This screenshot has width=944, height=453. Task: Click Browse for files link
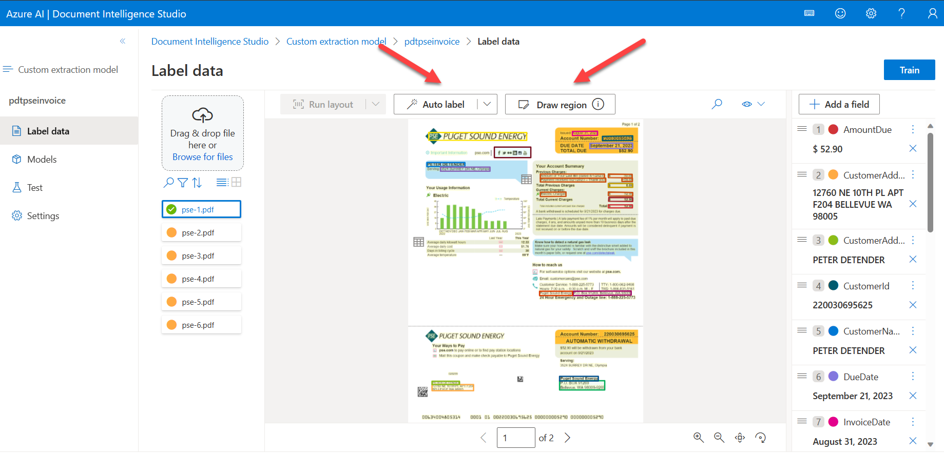coord(202,157)
